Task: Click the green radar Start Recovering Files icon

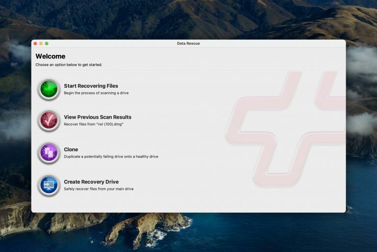Action: [49, 89]
